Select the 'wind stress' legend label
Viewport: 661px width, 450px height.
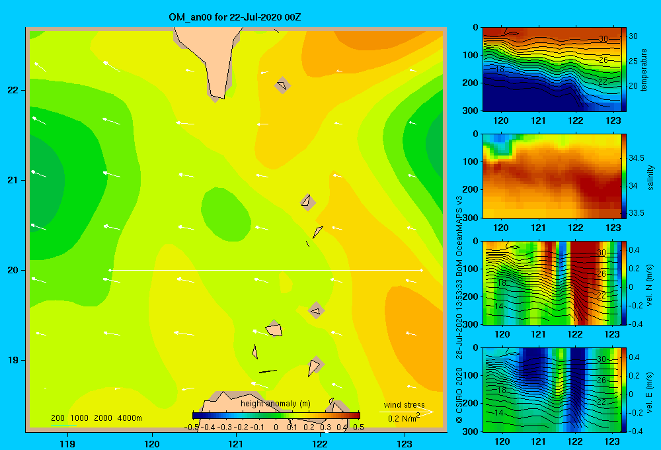click(405, 405)
